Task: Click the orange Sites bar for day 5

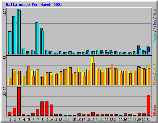Action: 29,76
